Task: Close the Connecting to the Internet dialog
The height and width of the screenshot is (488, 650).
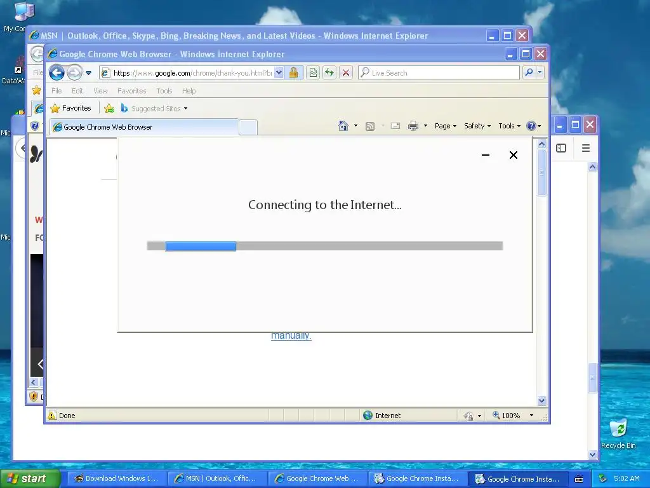Action: (x=513, y=155)
